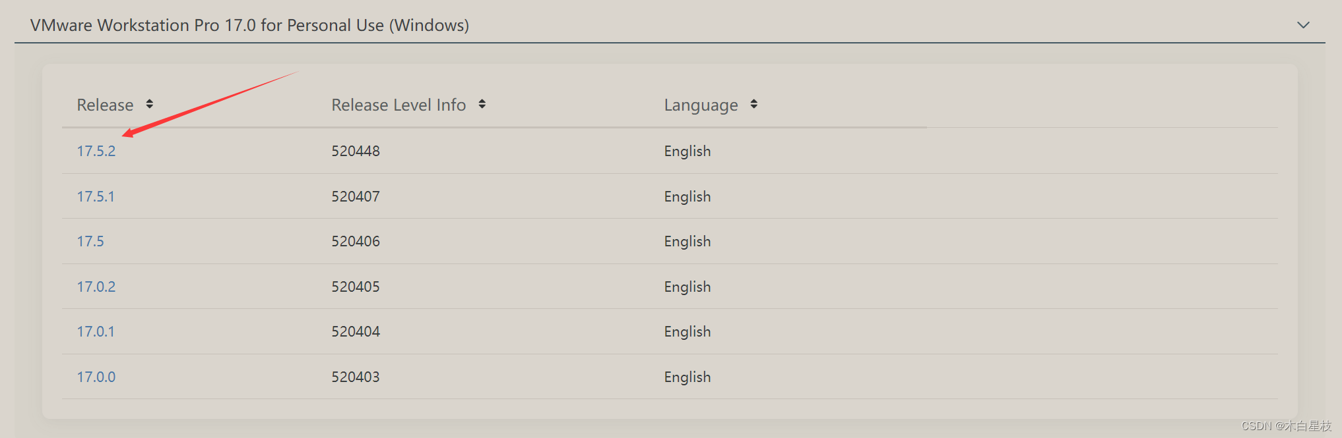The width and height of the screenshot is (1342, 438).
Task: Select release level value 520407
Action: click(x=356, y=196)
